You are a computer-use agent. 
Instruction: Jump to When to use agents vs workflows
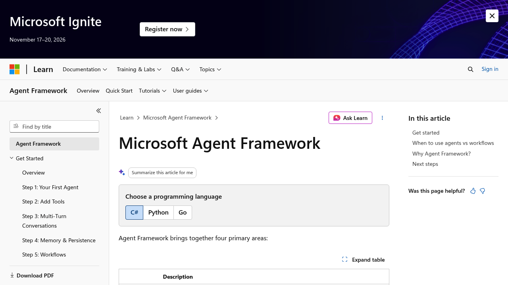coord(453,143)
